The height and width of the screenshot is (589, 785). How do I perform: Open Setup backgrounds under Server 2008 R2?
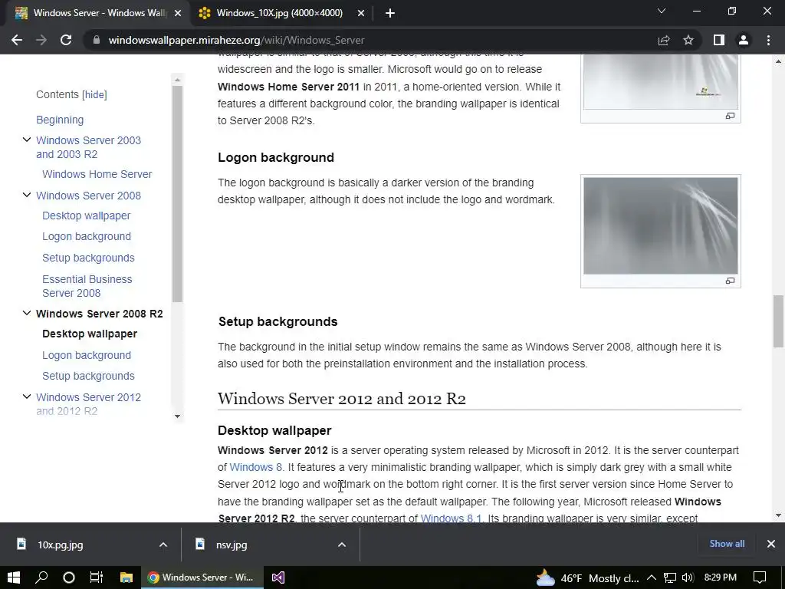point(88,376)
